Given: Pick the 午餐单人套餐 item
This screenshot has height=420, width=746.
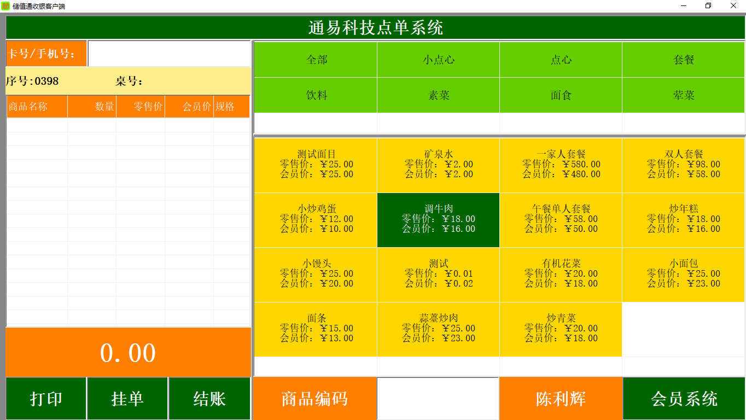Looking at the screenshot, I should [561, 220].
